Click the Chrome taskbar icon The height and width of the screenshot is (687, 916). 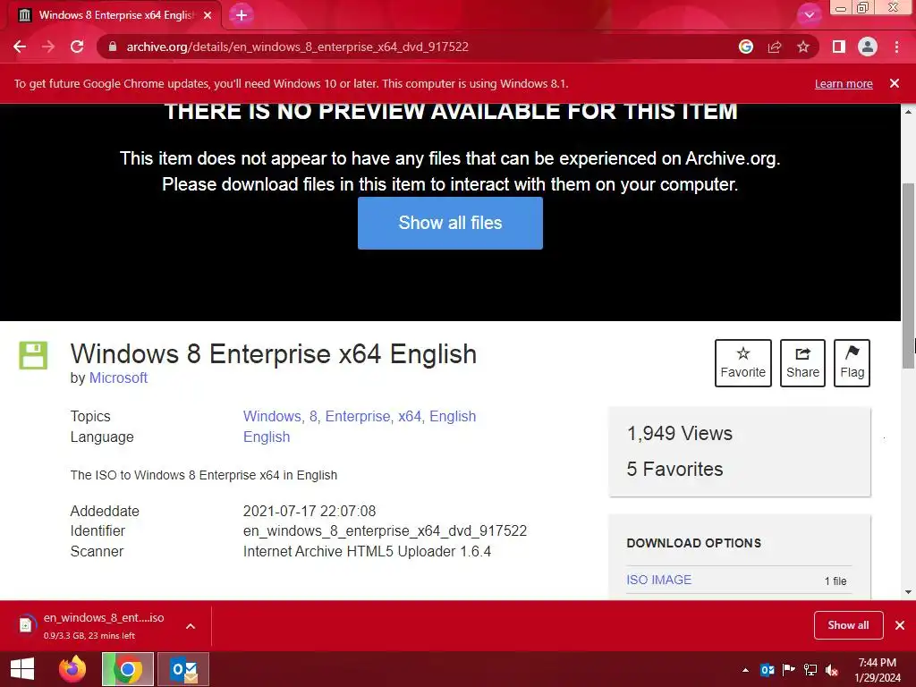127,669
